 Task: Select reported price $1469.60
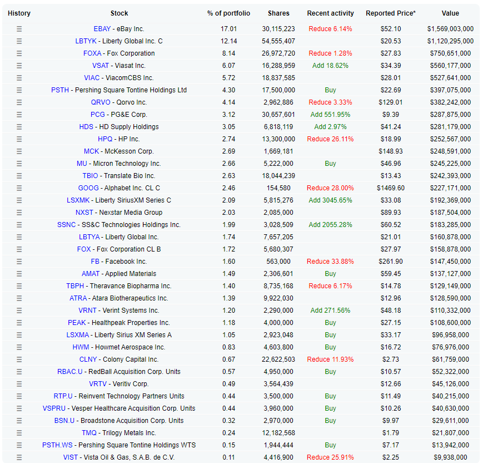tap(391, 188)
